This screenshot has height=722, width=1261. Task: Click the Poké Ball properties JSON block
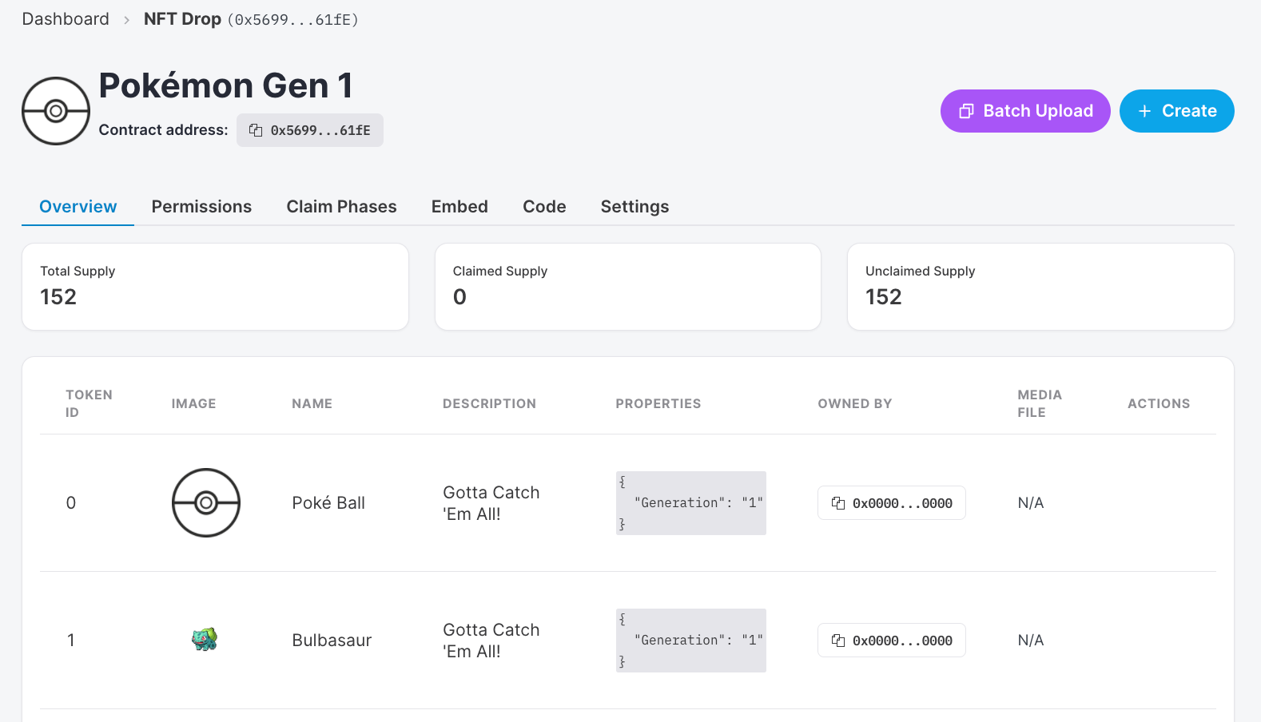690,503
